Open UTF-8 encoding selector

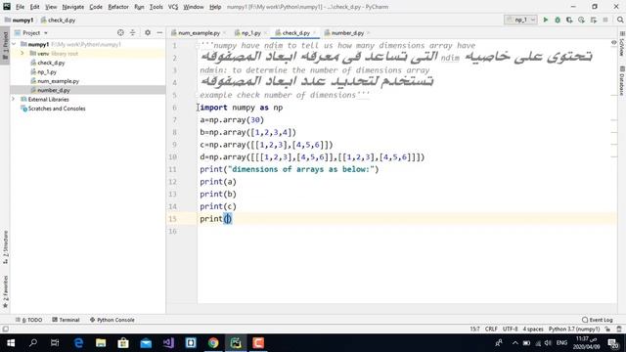point(511,330)
